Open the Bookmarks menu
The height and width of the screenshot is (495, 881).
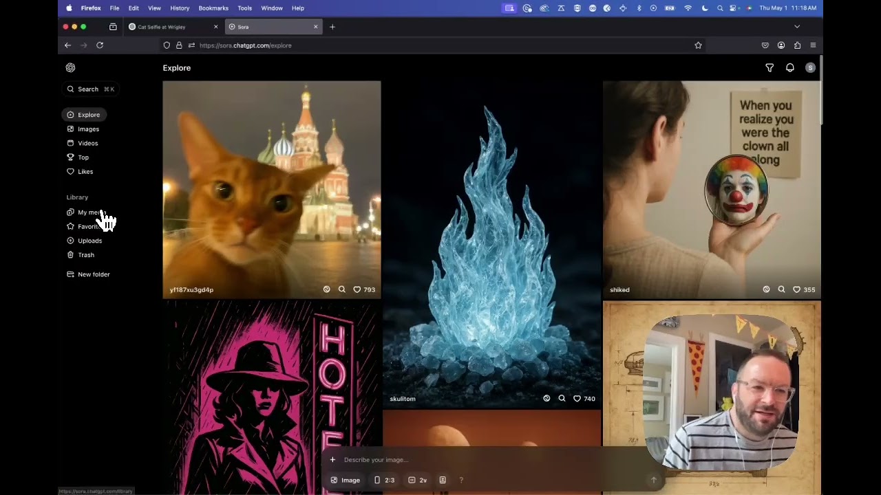213,8
